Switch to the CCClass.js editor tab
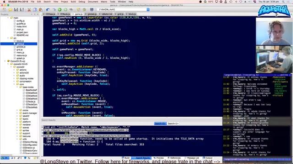 [x=50, y=14]
